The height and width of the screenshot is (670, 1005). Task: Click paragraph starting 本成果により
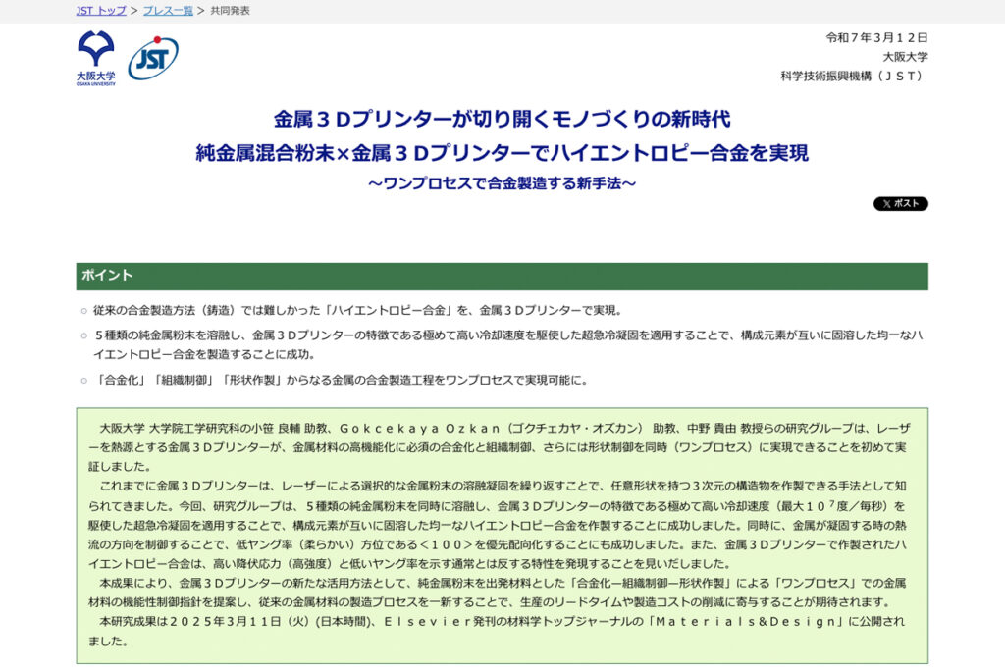click(498, 593)
